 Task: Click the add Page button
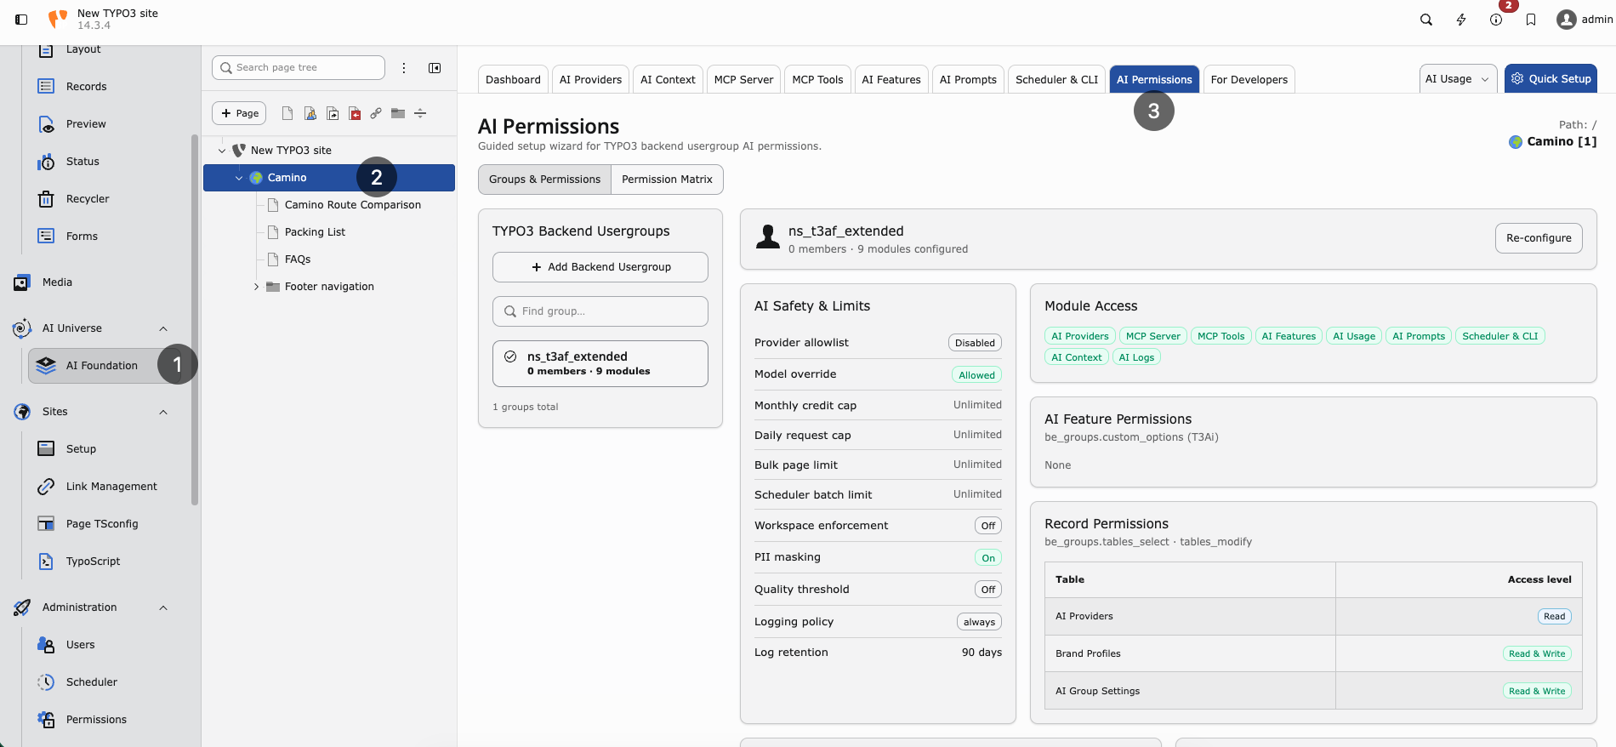(x=239, y=113)
